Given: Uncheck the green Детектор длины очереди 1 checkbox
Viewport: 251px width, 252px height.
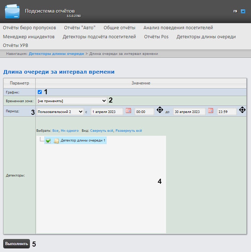Looking at the screenshot, I should [48, 141].
